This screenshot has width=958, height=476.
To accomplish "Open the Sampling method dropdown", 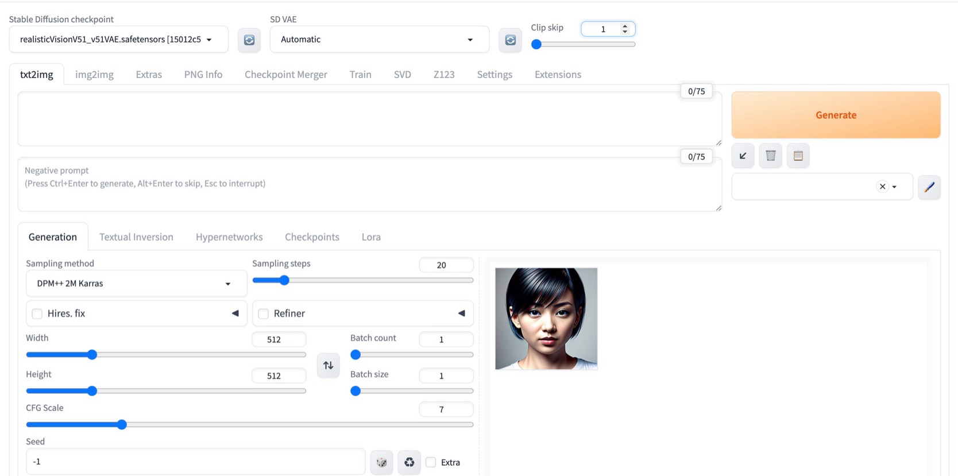I will (136, 284).
